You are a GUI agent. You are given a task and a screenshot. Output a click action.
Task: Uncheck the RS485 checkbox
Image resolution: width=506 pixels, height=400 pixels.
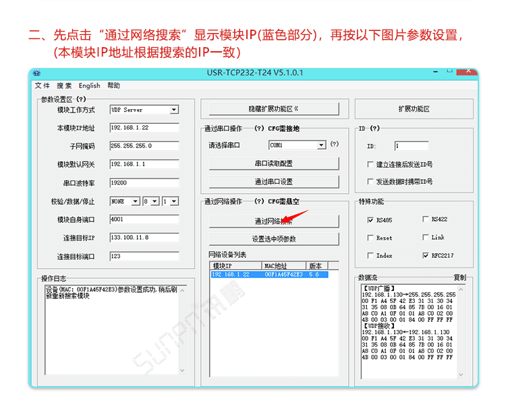(x=370, y=220)
